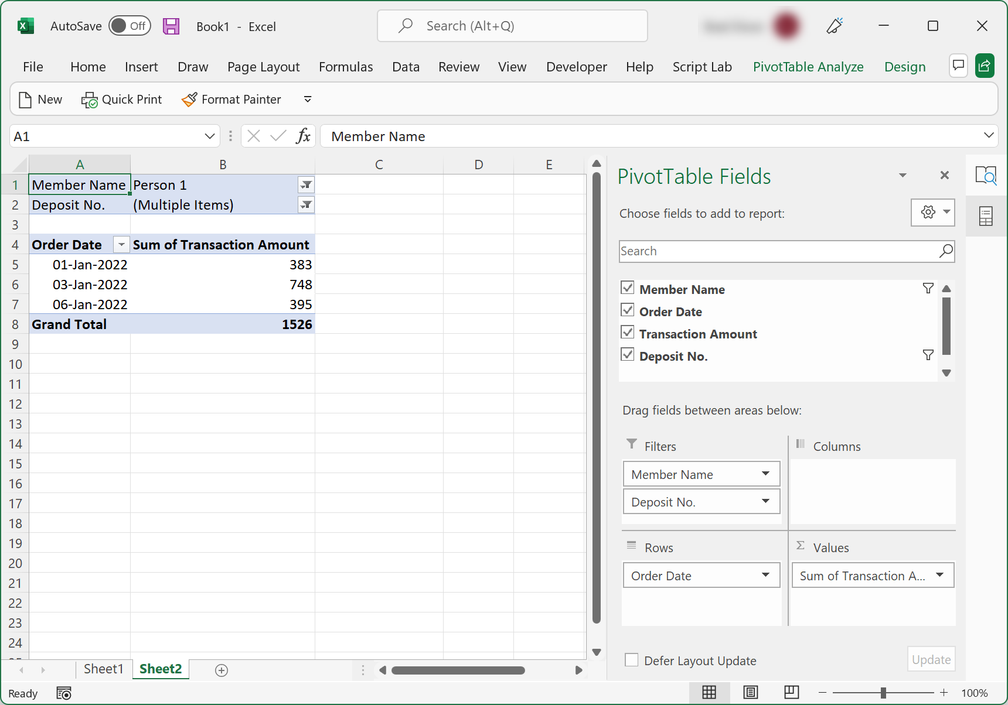
Task: Open the Coming Soon pen icon
Action: click(835, 26)
